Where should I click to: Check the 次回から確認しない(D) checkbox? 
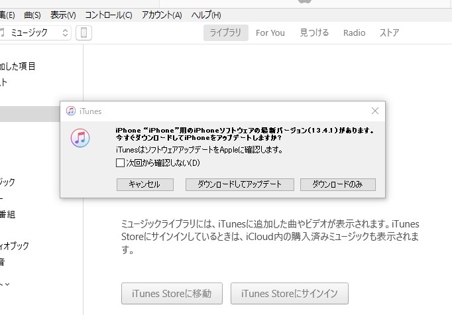(120, 163)
